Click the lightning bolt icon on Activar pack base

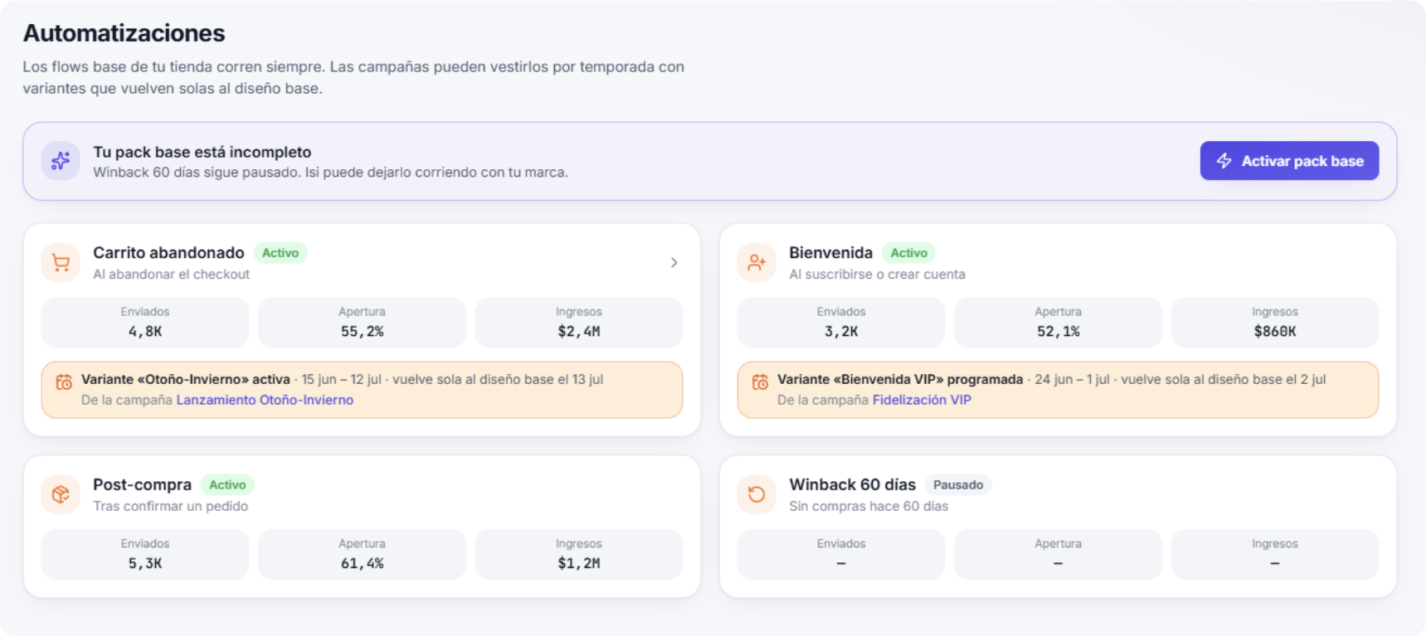tap(1224, 161)
